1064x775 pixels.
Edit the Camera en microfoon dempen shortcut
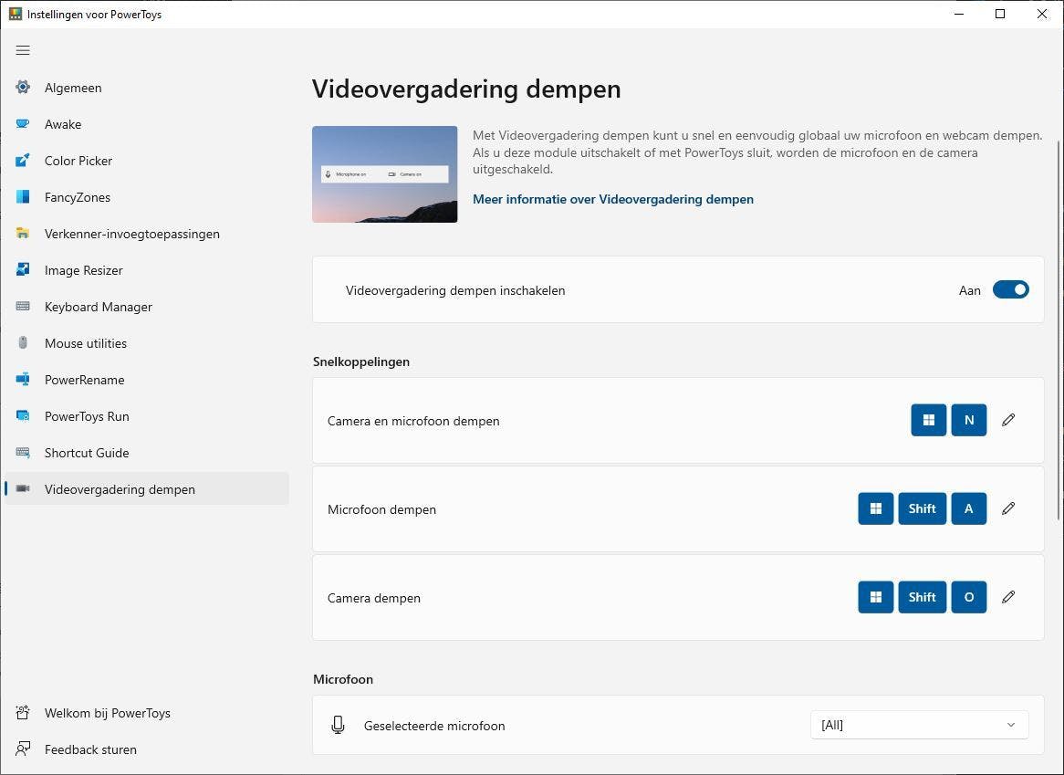coord(1008,420)
